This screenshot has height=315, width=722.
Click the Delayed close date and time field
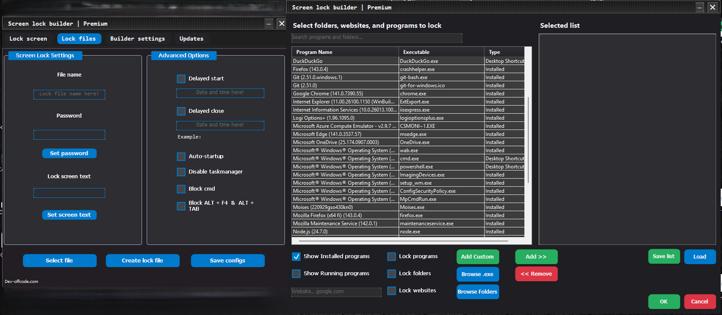pyautogui.click(x=220, y=125)
